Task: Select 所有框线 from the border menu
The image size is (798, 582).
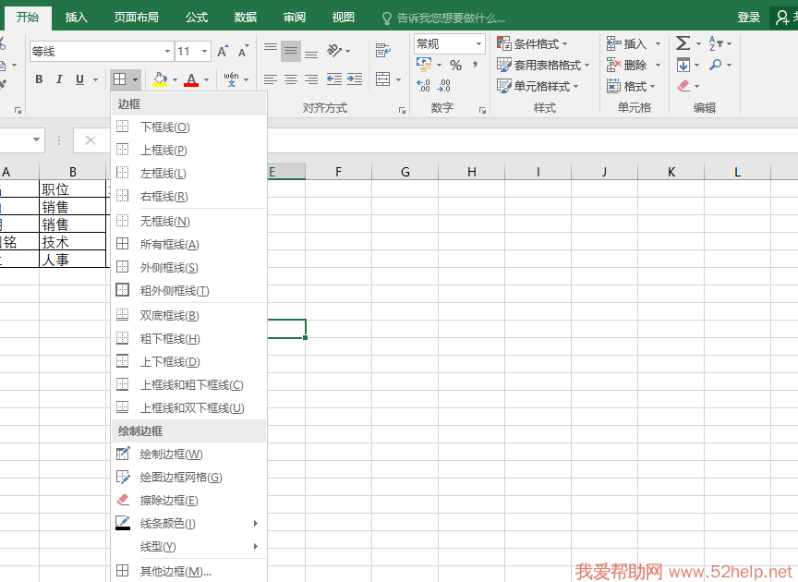Action: [169, 245]
